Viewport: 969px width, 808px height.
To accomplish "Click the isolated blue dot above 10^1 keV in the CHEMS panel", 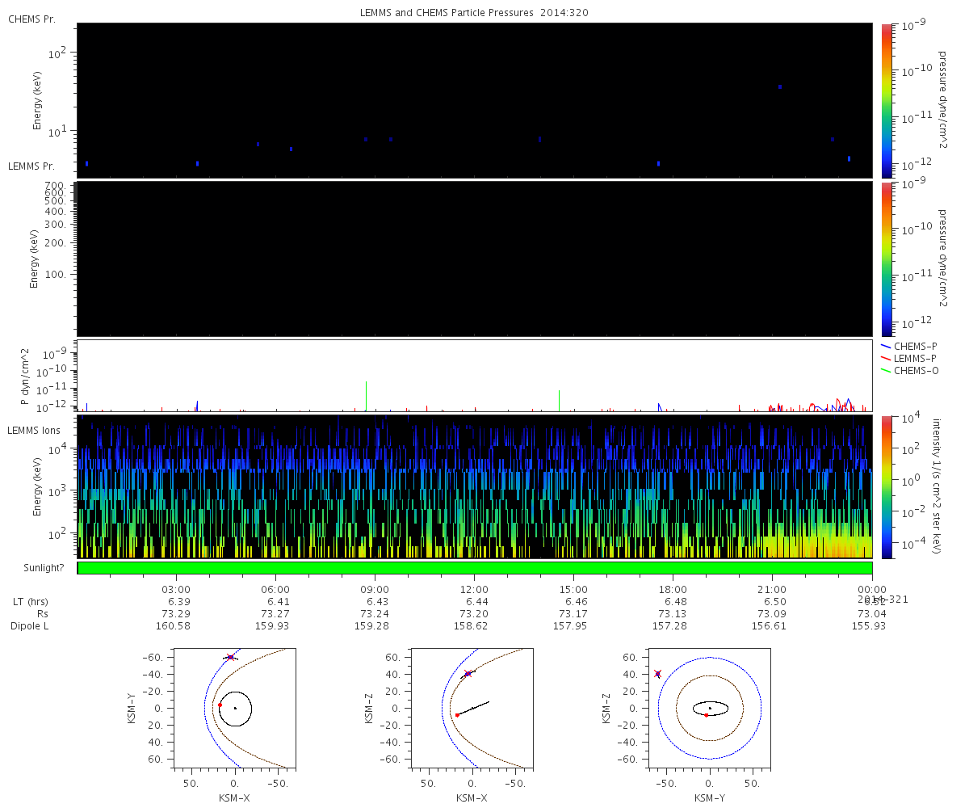I will (x=779, y=86).
